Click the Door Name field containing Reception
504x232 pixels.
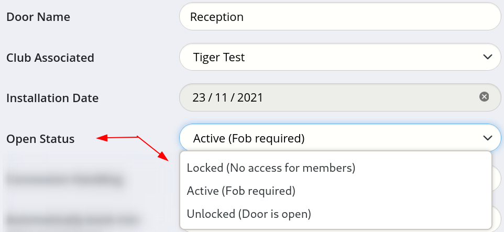(x=339, y=17)
